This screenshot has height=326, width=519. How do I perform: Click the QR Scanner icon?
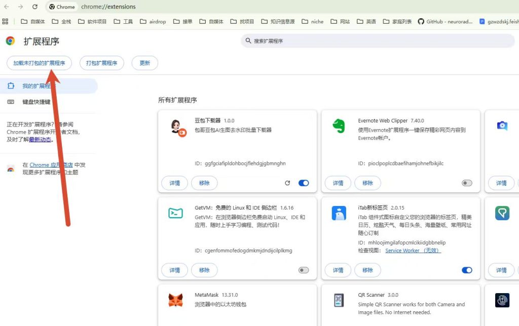[339, 300]
